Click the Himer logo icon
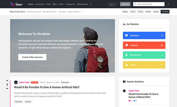The width and height of the screenshot is (177, 107). pos(12,4)
